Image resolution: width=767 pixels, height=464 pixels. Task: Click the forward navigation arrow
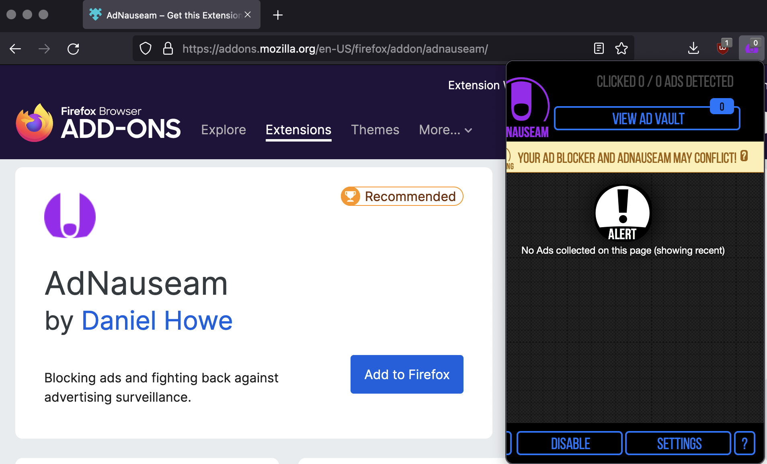click(x=44, y=49)
